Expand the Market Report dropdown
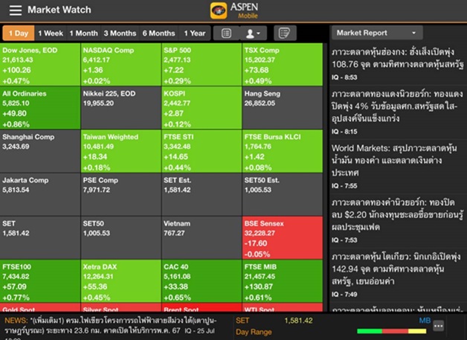 [377, 33]
